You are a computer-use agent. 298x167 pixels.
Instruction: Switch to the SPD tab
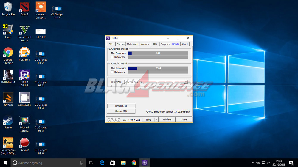click(155, 44)
